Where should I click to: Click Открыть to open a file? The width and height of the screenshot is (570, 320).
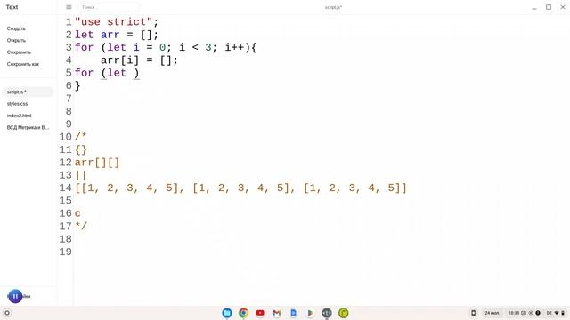[16, 40]
